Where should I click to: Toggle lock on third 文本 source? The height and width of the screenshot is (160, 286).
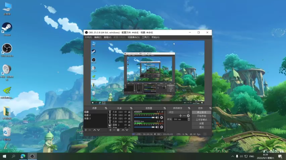tap(129, 118)
